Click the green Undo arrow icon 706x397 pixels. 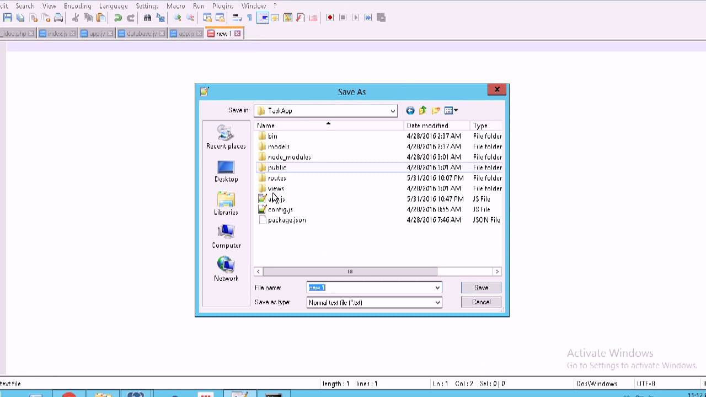(x=118, y=18)
